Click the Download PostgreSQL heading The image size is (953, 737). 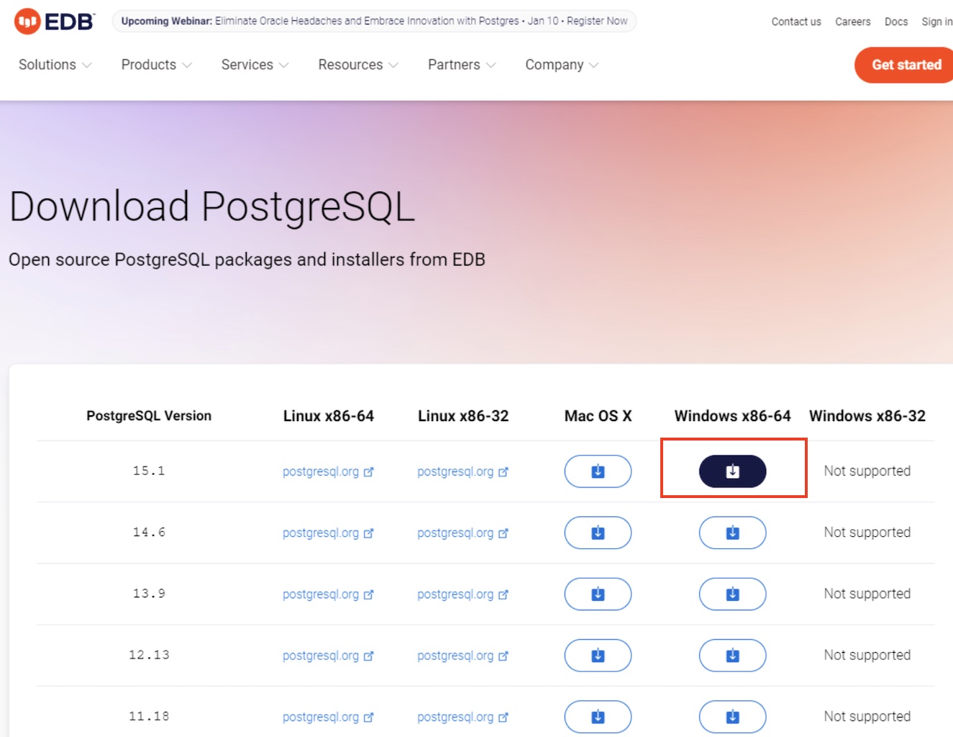212,207
